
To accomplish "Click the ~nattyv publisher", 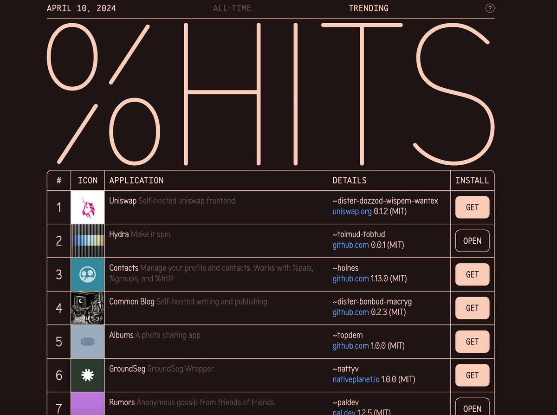I will tap(346, 369).
